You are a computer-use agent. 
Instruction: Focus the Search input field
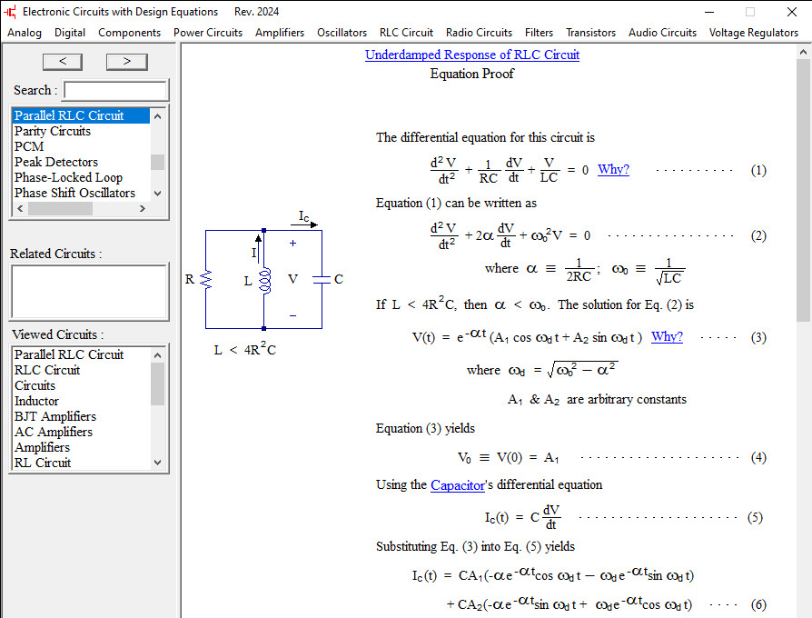tap(115, 90)
